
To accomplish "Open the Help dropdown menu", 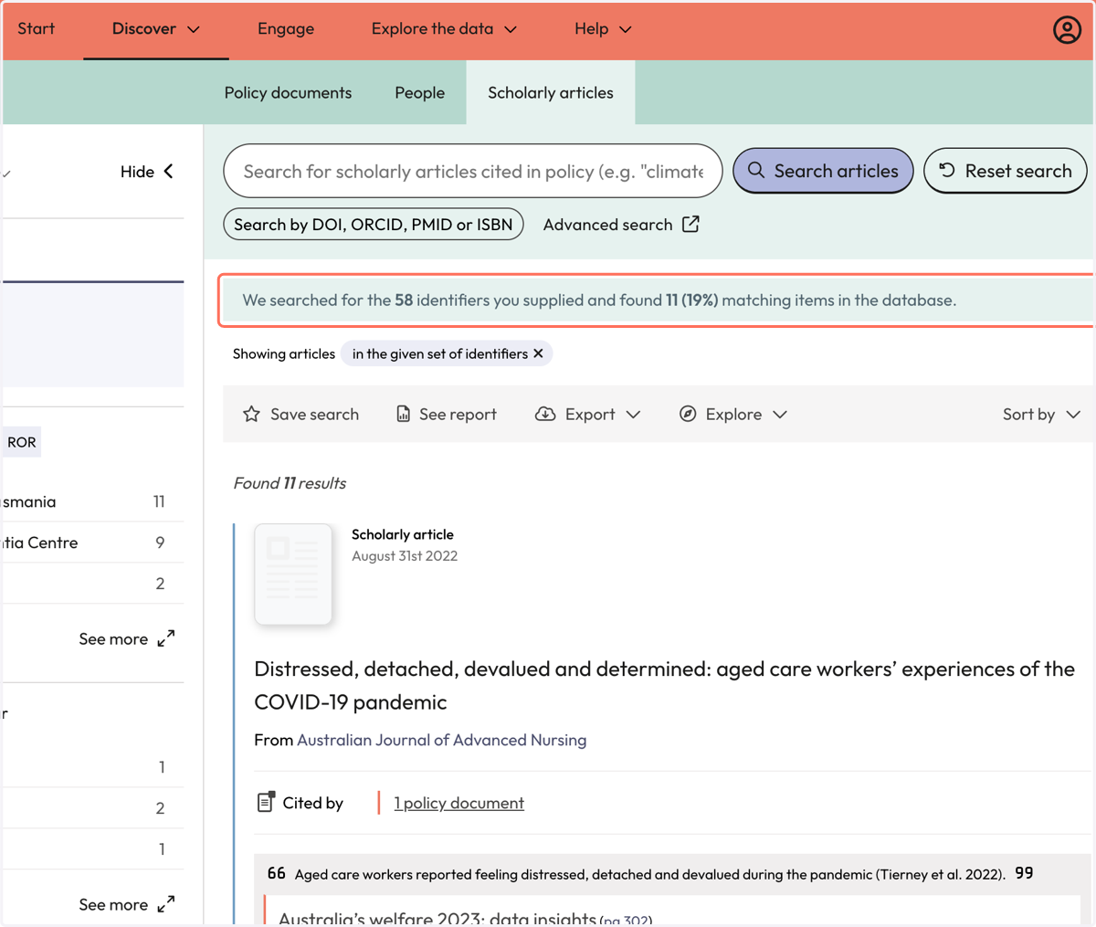I will pos(603,29).
